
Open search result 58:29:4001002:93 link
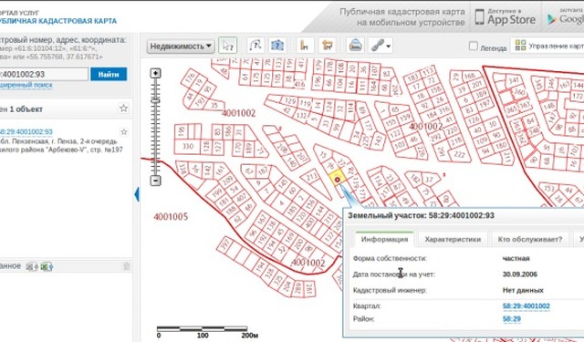[x=26, y=131]
